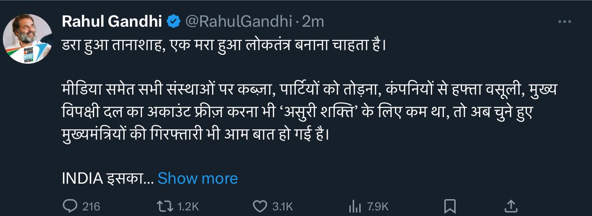
Task: Click the blue verified badge
Action: (174, 22)
